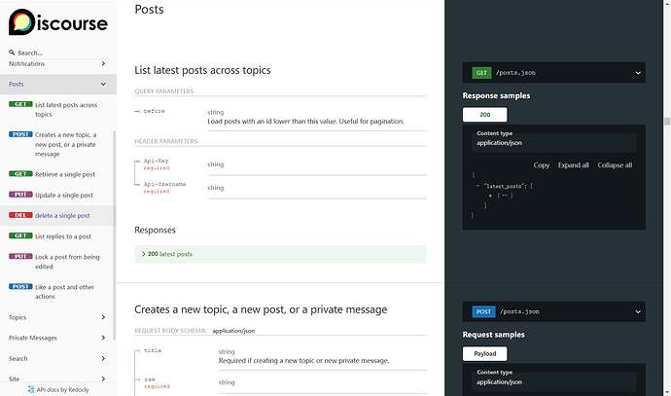Click the GET badge beside /posts.json

(x=481, y=73)
